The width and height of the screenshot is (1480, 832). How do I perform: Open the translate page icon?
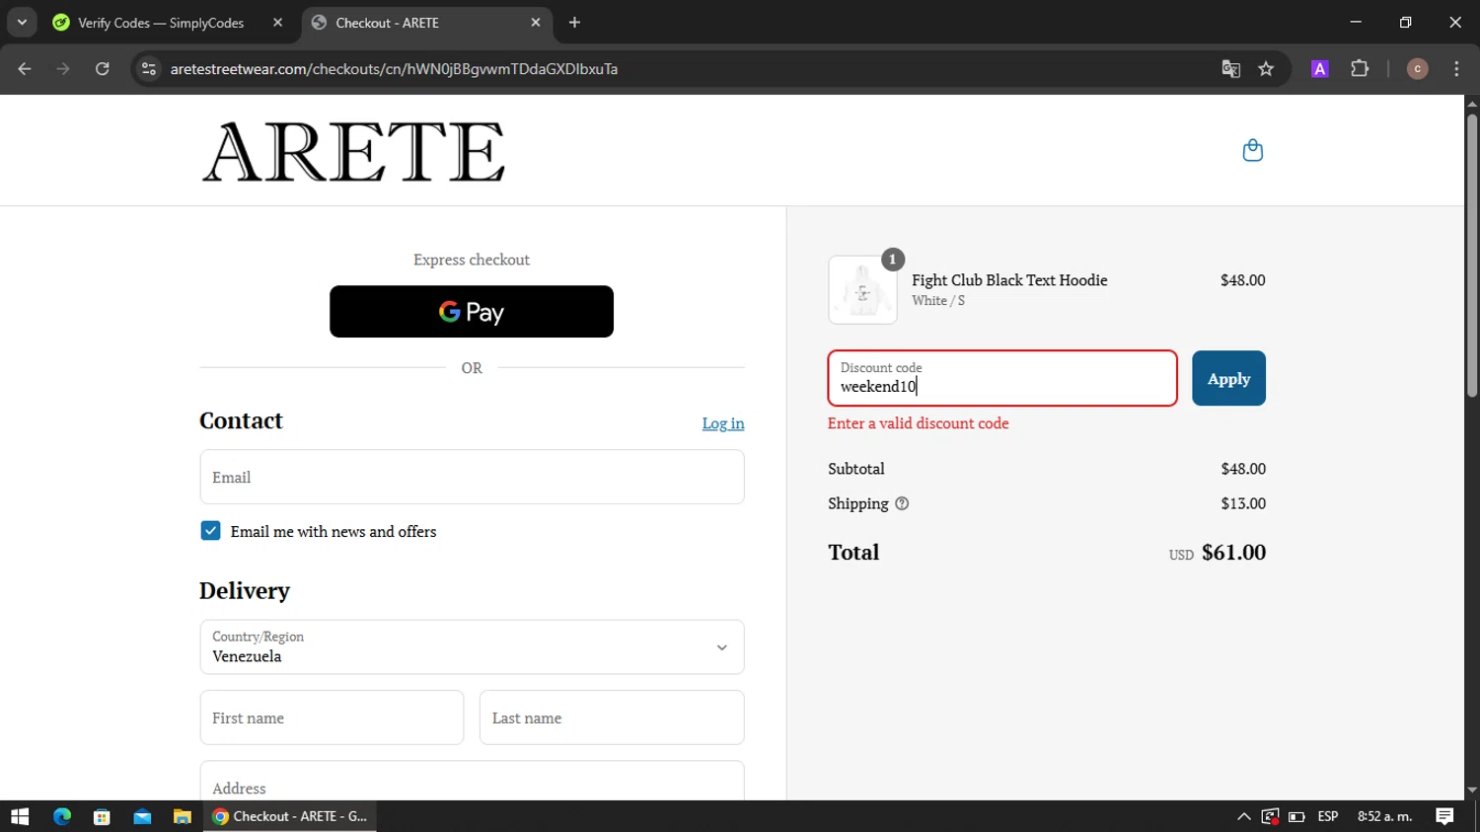point(1230,69)
